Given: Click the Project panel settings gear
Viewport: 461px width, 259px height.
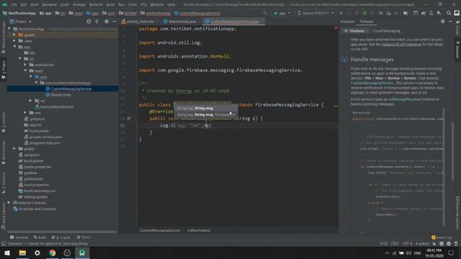Looking at the screenshot, I should [x=107, y=22].
